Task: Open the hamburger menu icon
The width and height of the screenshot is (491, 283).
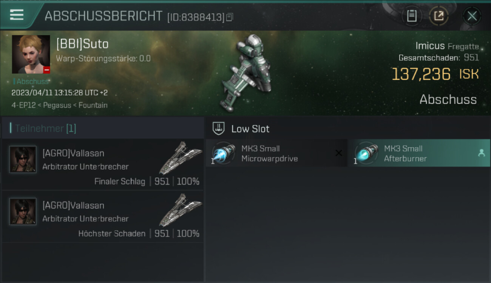Action: point(17,15)
